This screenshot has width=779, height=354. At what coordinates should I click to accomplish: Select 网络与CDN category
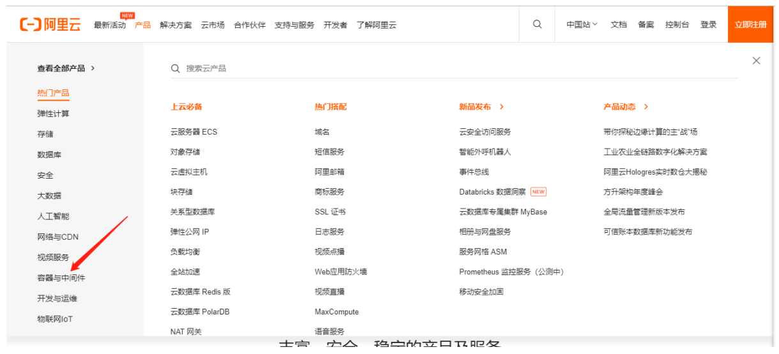pos(57,237)
